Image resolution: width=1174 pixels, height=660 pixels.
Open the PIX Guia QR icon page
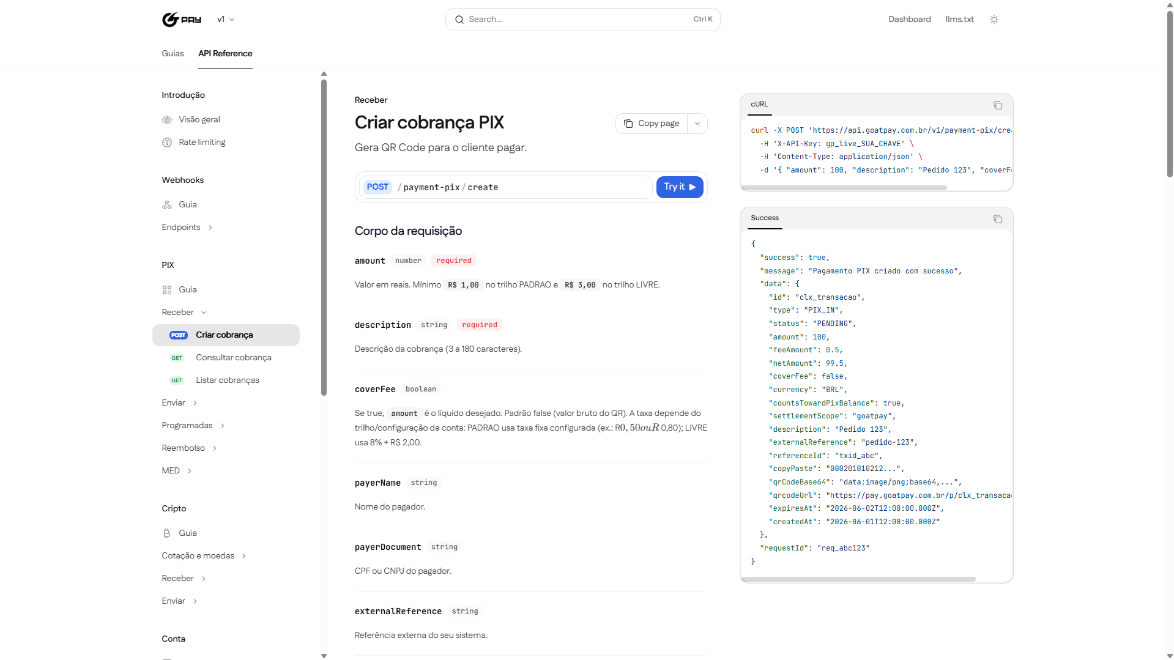click(x=179, y=290)
